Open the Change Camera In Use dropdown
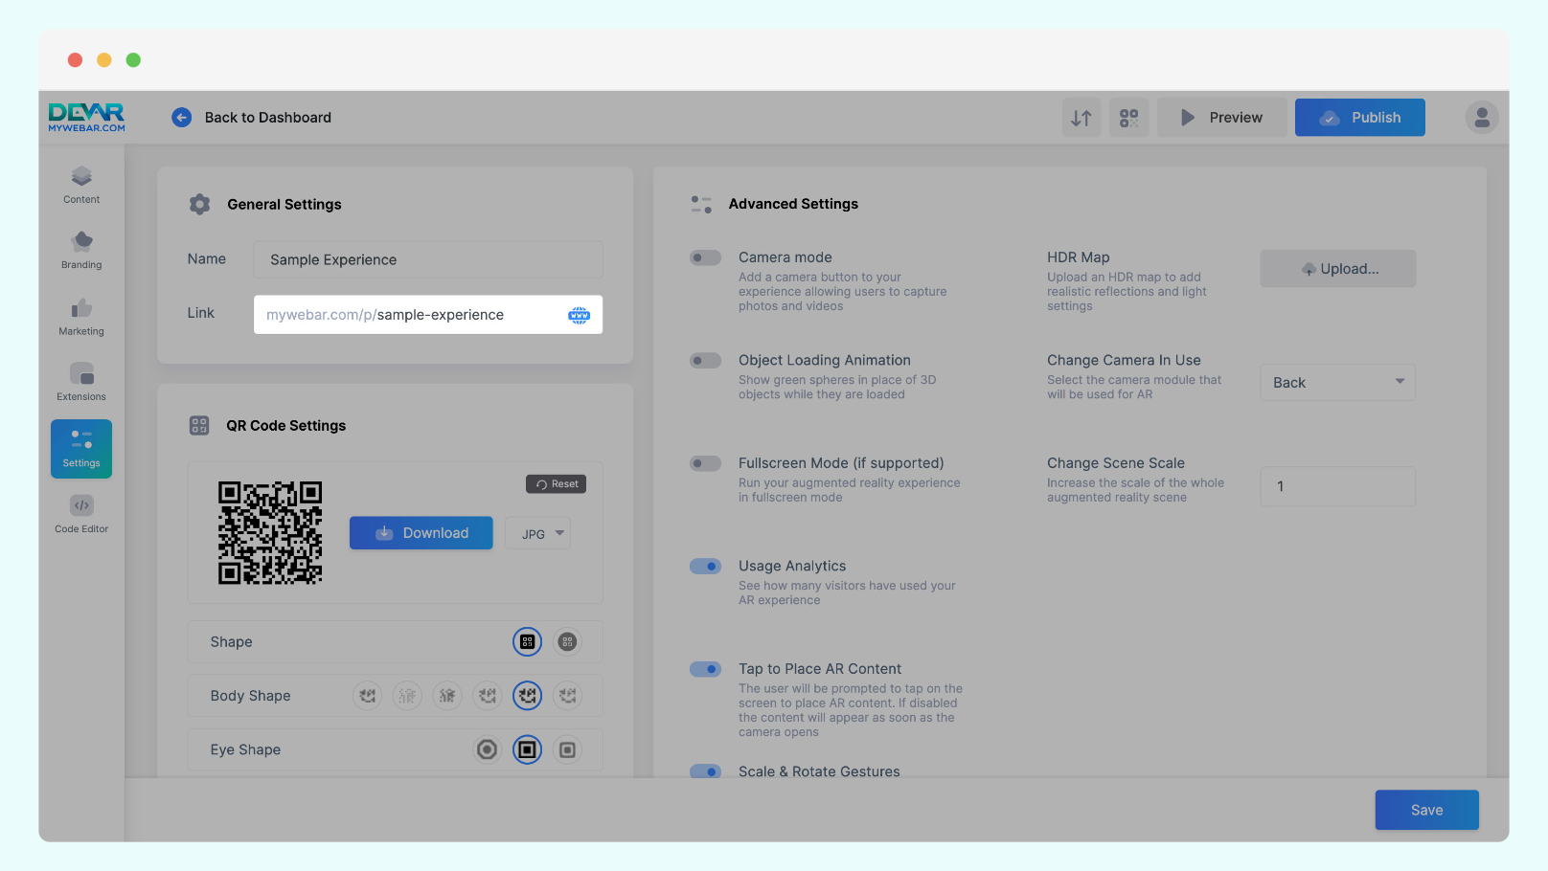The image size is (1548, 871). [x=1337, y=382]
